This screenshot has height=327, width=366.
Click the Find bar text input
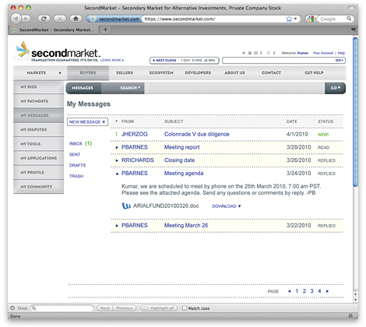coord(62,308)
